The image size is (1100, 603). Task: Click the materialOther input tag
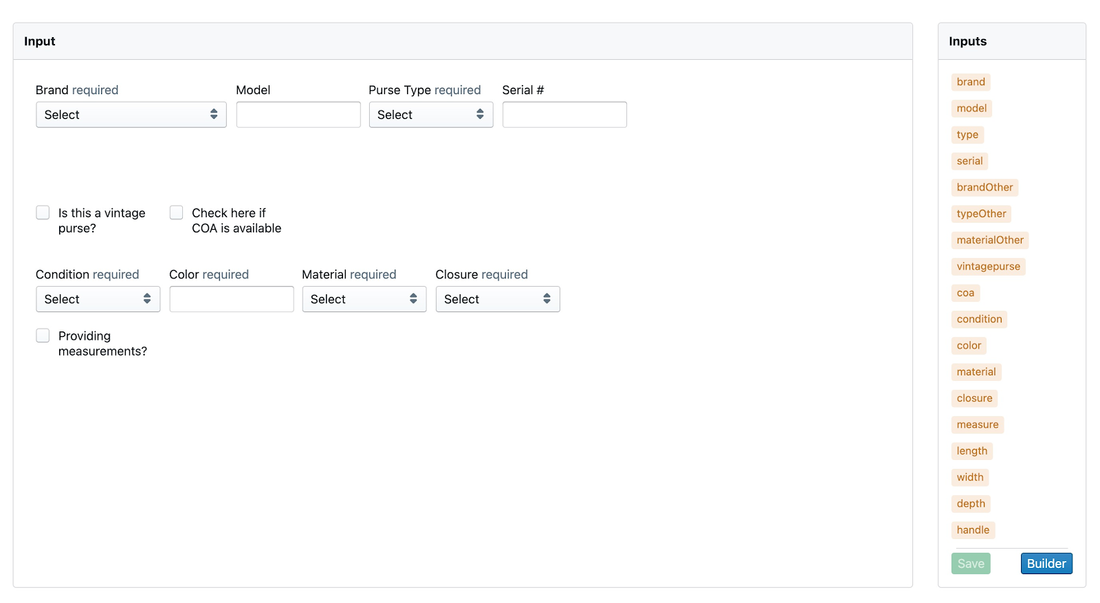[989, 240]
